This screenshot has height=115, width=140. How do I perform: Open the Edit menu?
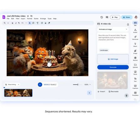(13, 18)
